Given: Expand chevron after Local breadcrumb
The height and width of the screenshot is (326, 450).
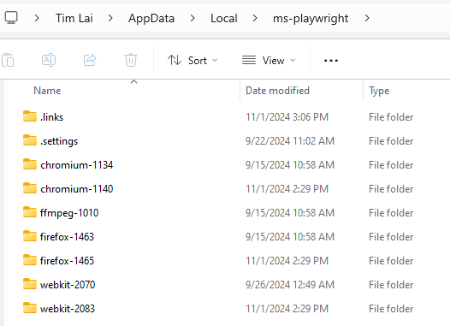Looking at the screenshot, I should (255, 18).
